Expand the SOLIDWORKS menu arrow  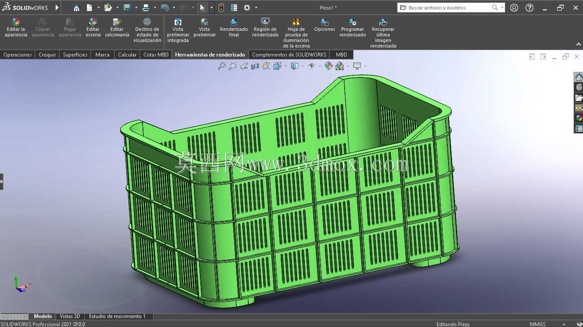click(57, 8)
